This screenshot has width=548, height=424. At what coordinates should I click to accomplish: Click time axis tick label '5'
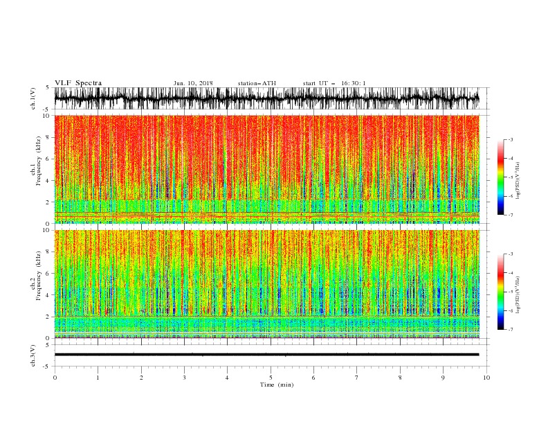271,378
